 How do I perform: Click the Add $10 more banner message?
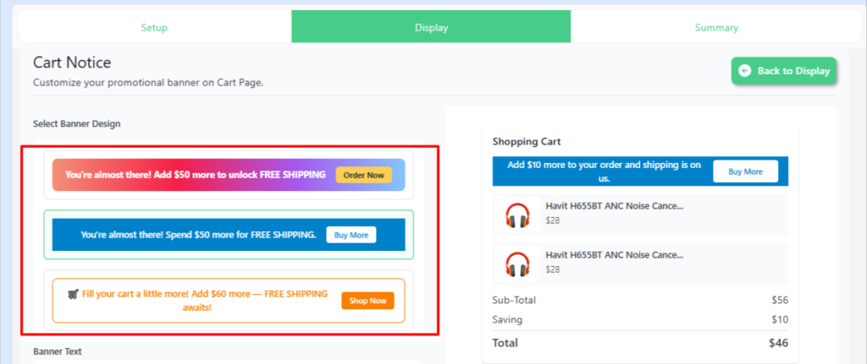tap(604, 171)
